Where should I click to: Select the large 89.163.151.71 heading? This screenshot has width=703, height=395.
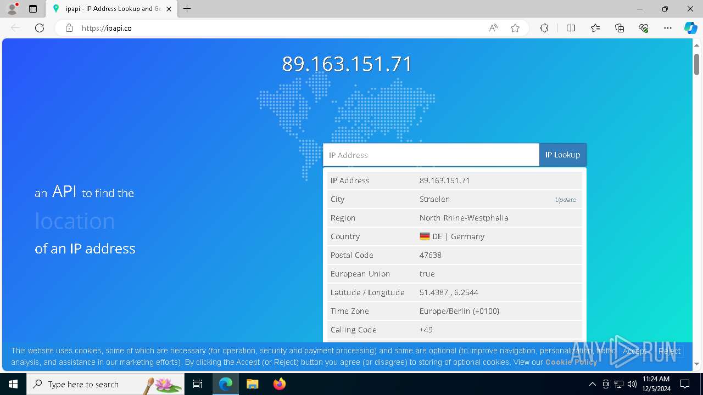[347, 64]
